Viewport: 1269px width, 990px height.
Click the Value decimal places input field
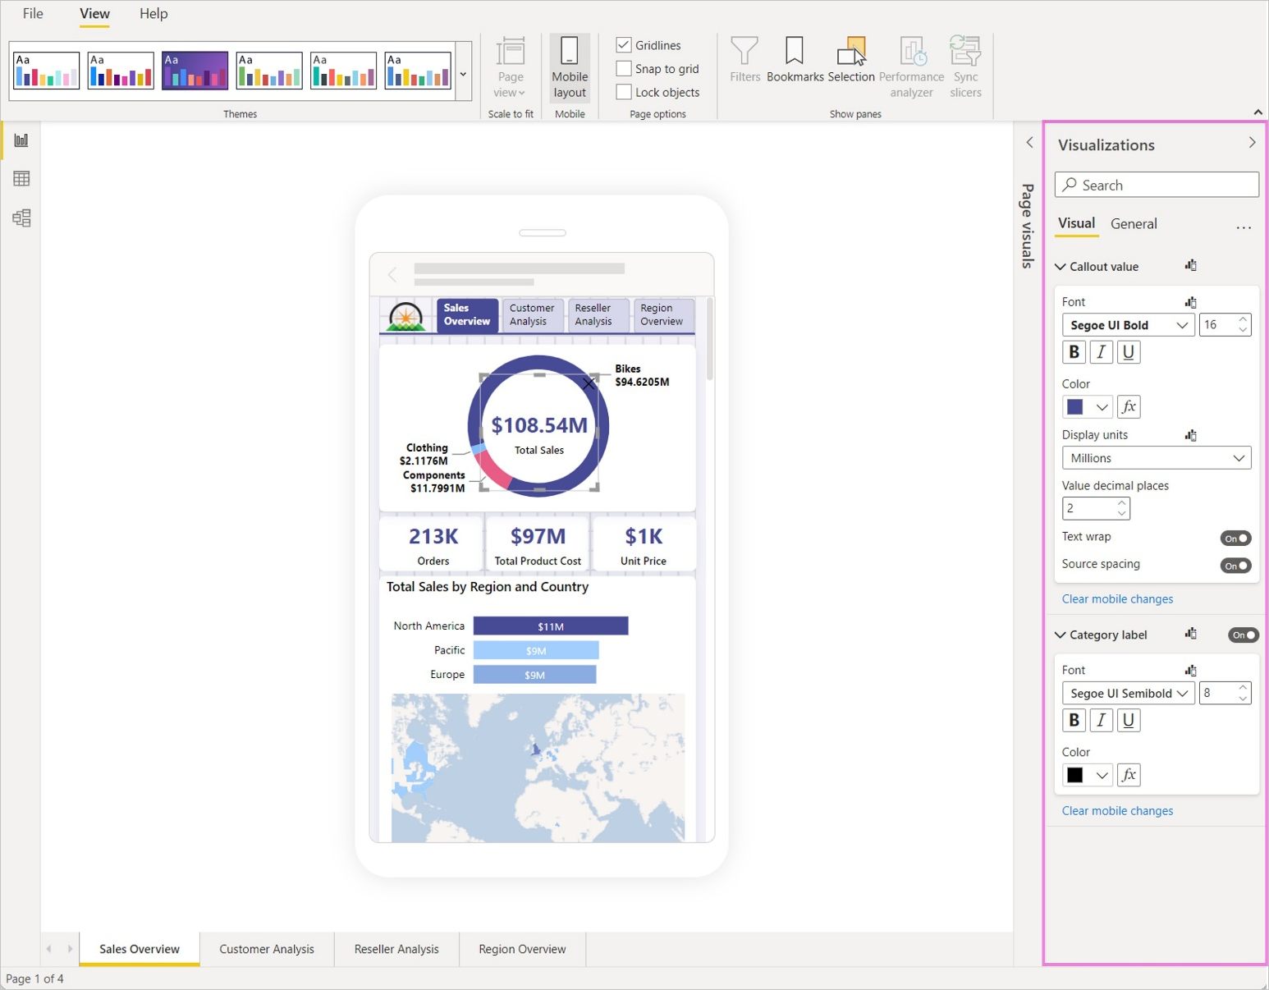tap(1096, 508)
